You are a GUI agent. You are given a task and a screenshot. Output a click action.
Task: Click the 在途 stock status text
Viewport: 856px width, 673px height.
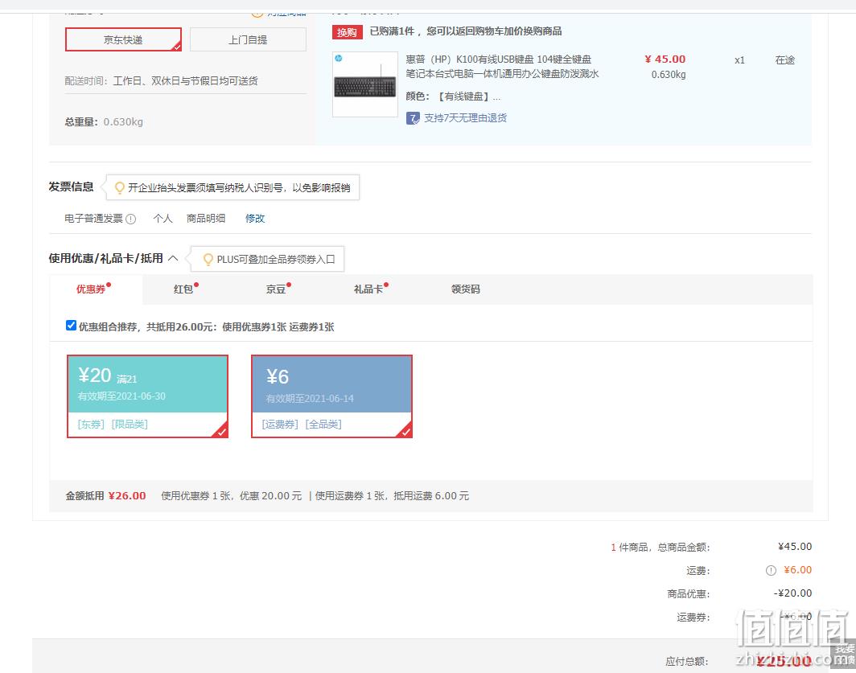tap(785, 60)
